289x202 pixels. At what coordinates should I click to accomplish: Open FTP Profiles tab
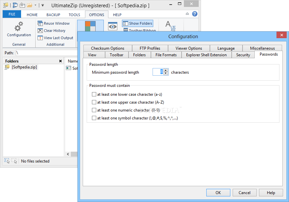pos(150,48)
